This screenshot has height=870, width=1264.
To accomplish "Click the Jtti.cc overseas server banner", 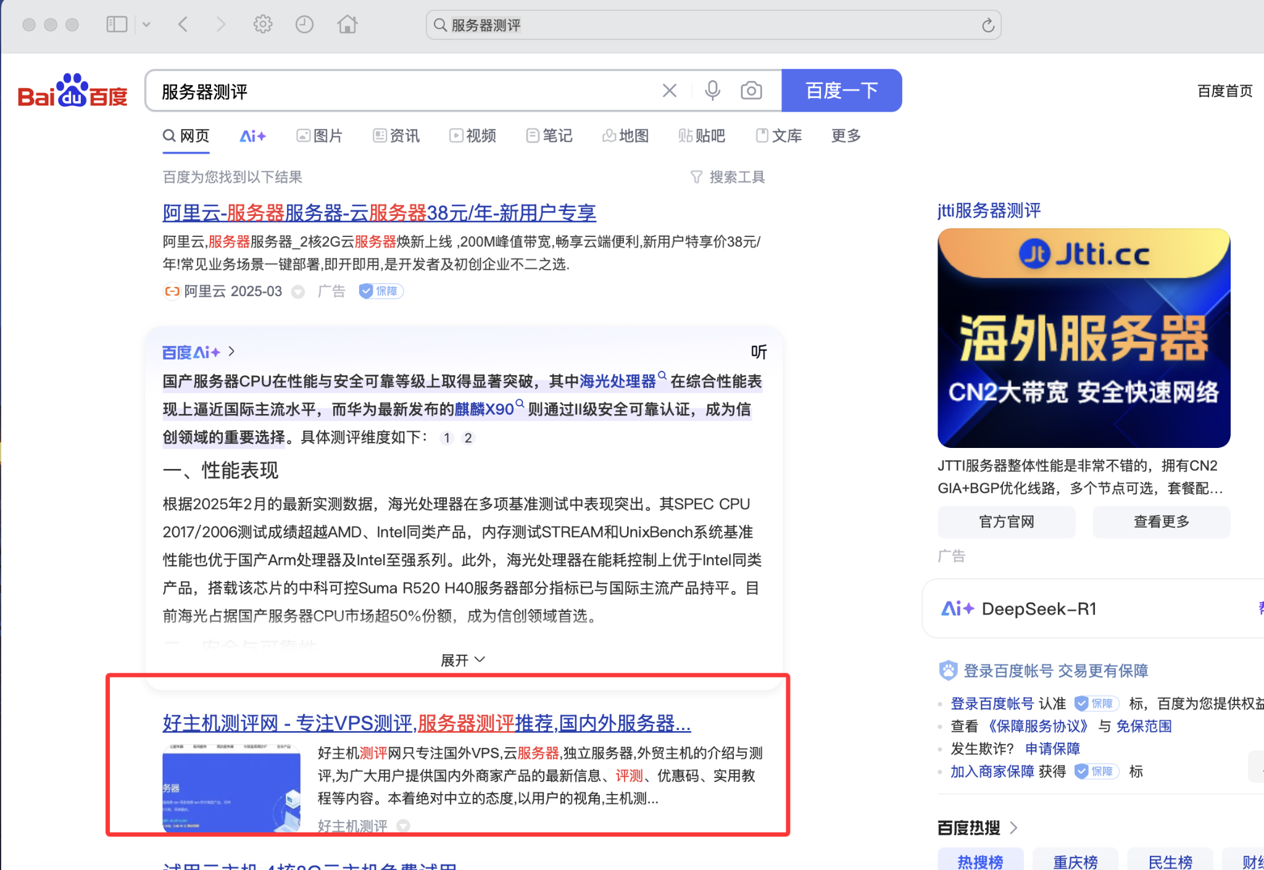I will 1083,338.
